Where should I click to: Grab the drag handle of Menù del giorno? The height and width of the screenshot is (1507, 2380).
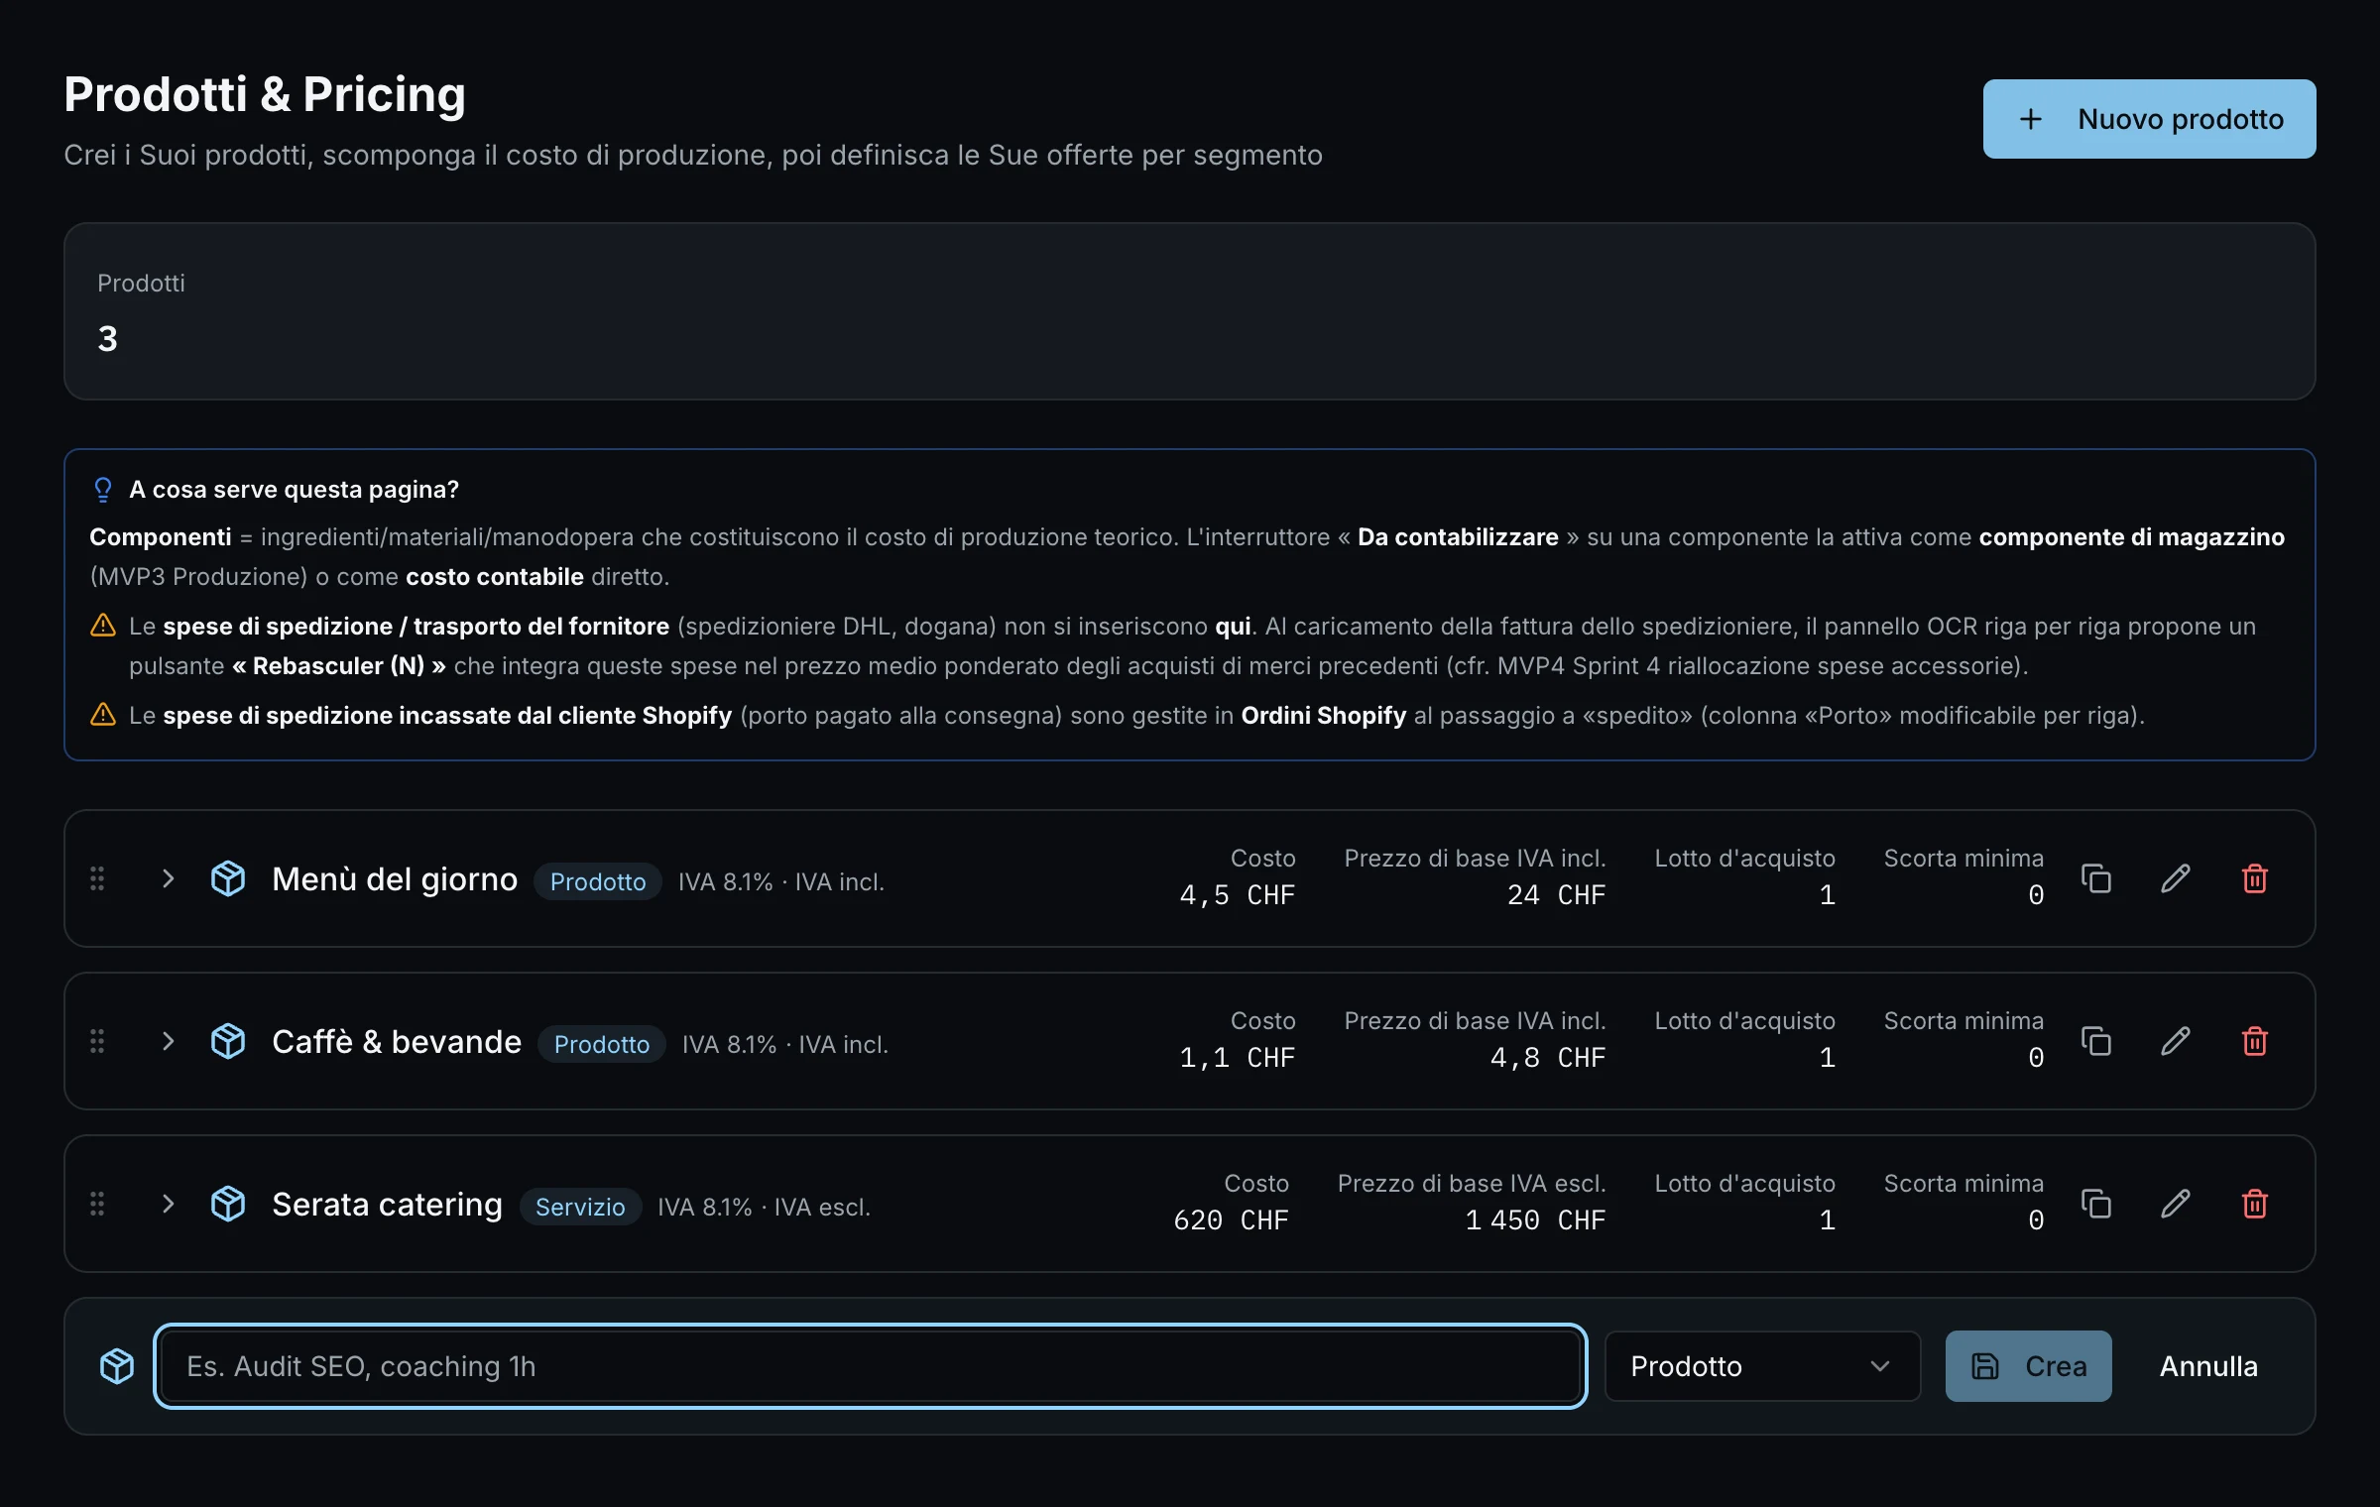pyautogui.click(x=97, y=878)
